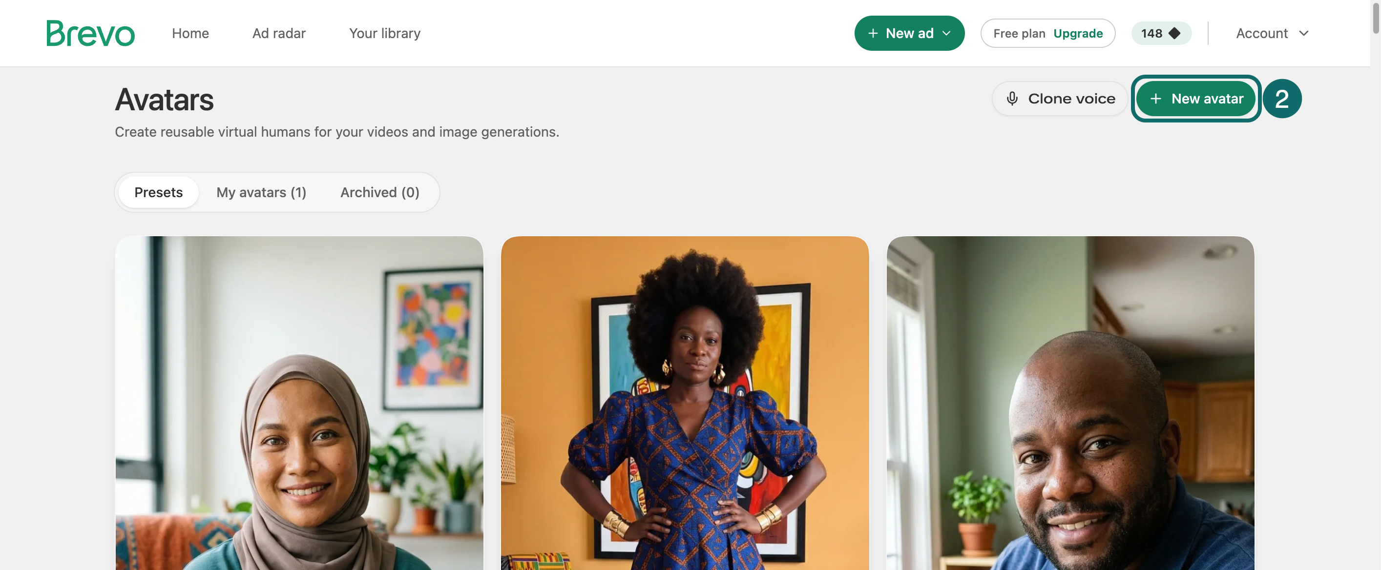Click the plus icon in New avatar

coord(1156,99)
